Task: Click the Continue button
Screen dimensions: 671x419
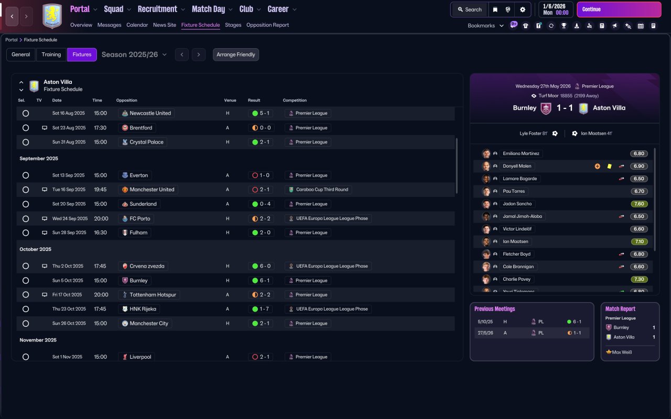Action: (x=619, y=9)
